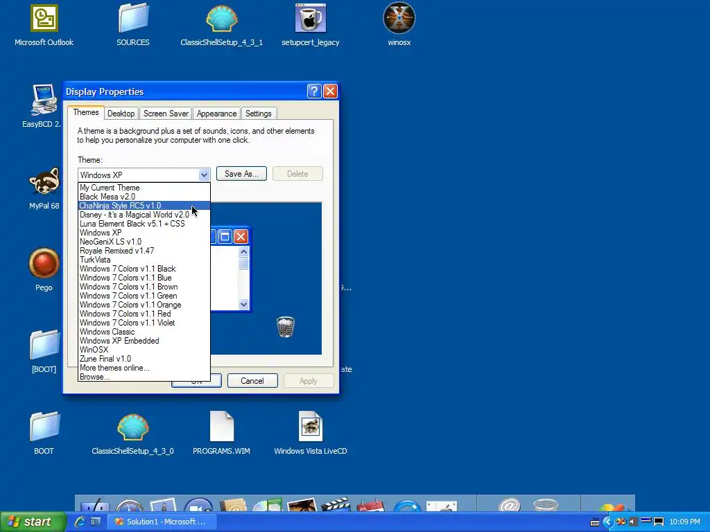Click Show Desktop quick launch icon

(95, 522)
